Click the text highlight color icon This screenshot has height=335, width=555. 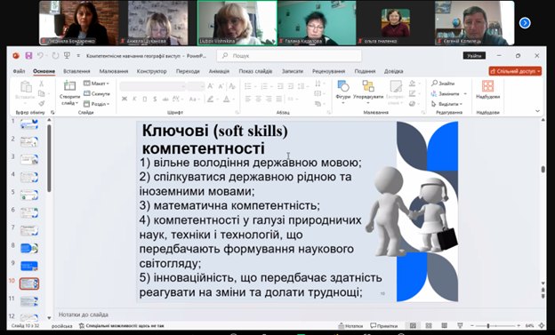click(211, 99)
